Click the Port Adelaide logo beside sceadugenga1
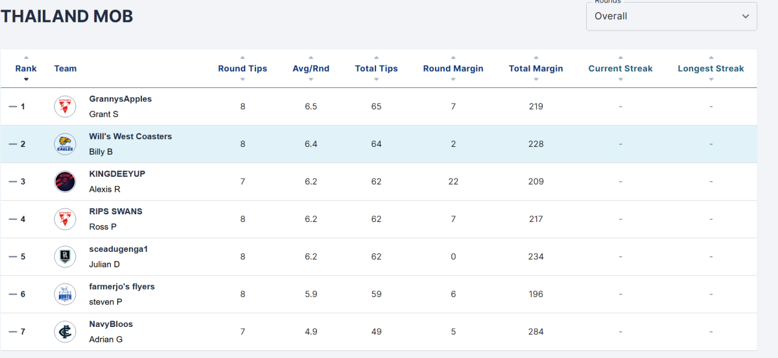The width and height of the screenshot is (778, 358). (x=65, y=256)
